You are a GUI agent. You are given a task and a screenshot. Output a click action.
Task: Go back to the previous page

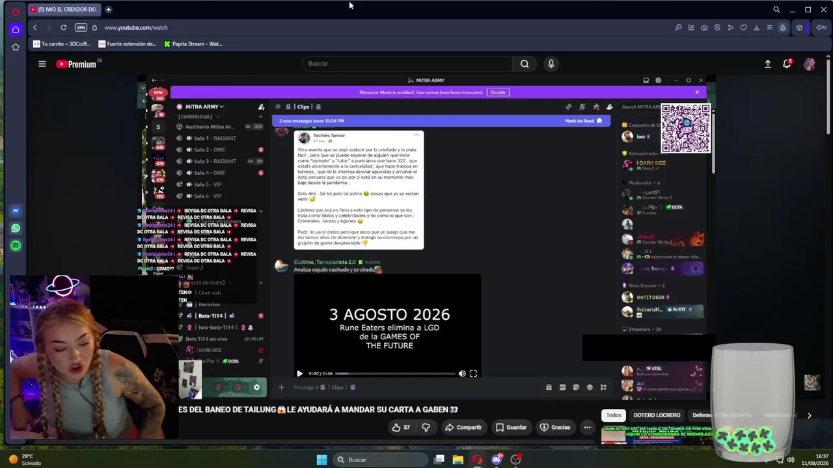click(x=35, y=27)
